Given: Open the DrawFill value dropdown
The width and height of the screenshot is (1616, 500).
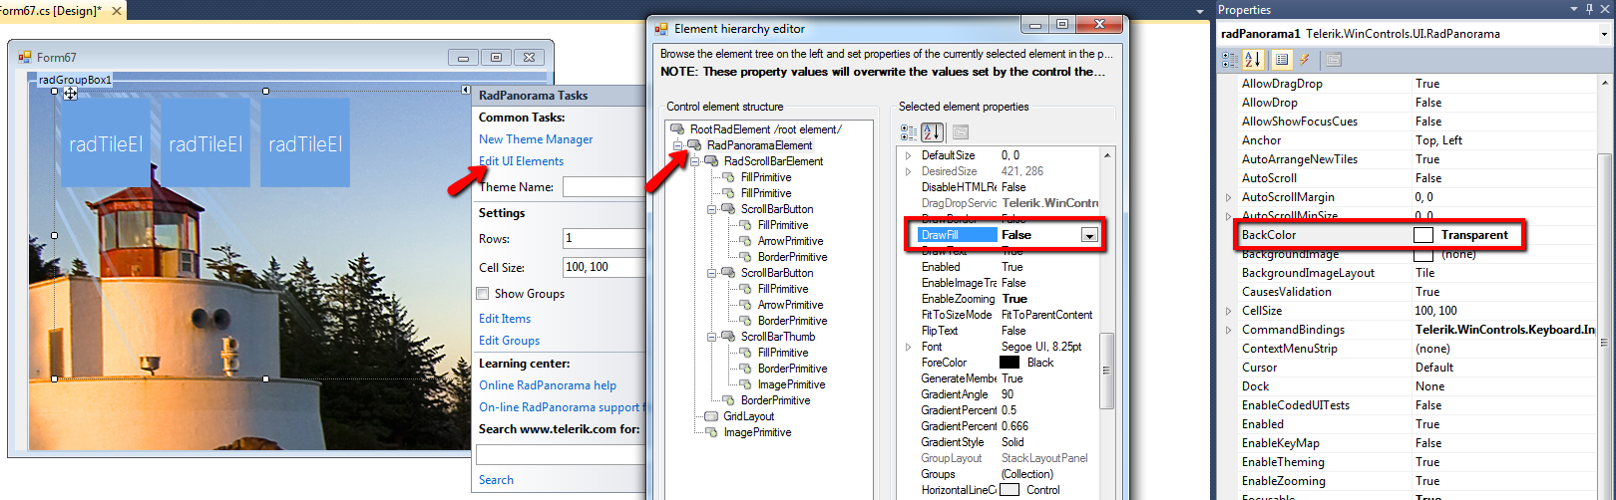Looking at the screenshot, I should [1089, 235].
